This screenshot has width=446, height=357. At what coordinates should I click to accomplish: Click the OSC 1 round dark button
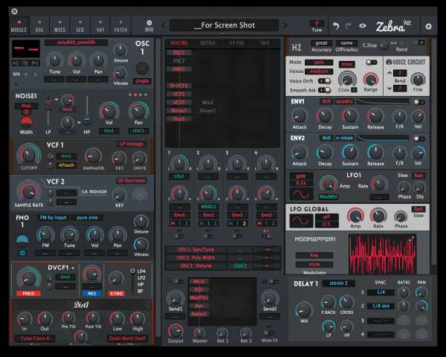pyautogui.click(x=142, y=68)
